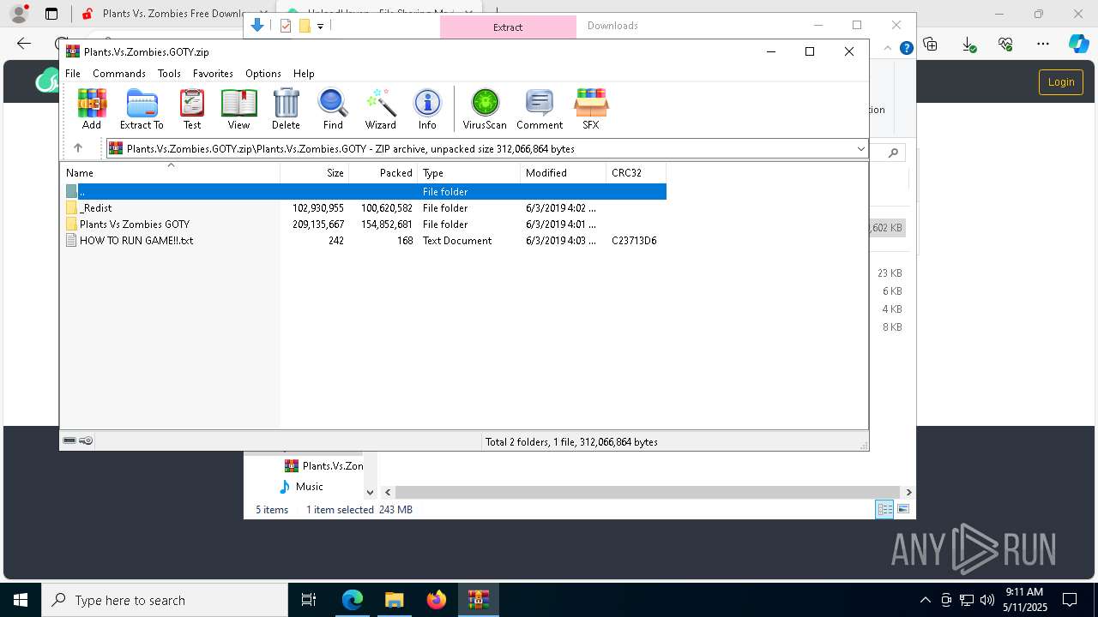
Task: Open Task View on the taskbar
Action: click(309, 600)
